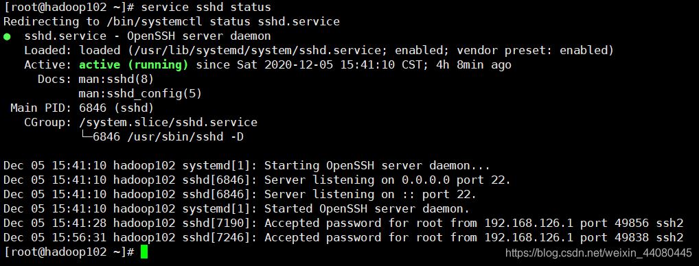This screenshot has height=266, width=699.
Task: Click the green status dot beside sshd.service
Action: [x=7, y=37]
